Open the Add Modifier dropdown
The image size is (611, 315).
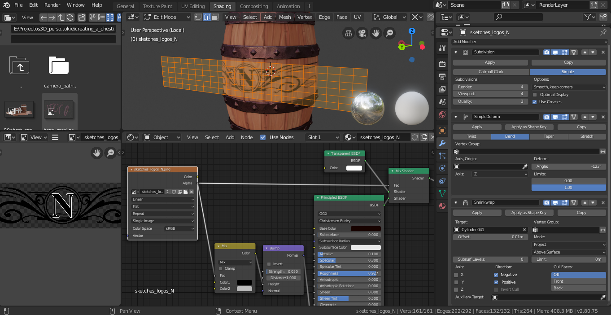(529, 42)
